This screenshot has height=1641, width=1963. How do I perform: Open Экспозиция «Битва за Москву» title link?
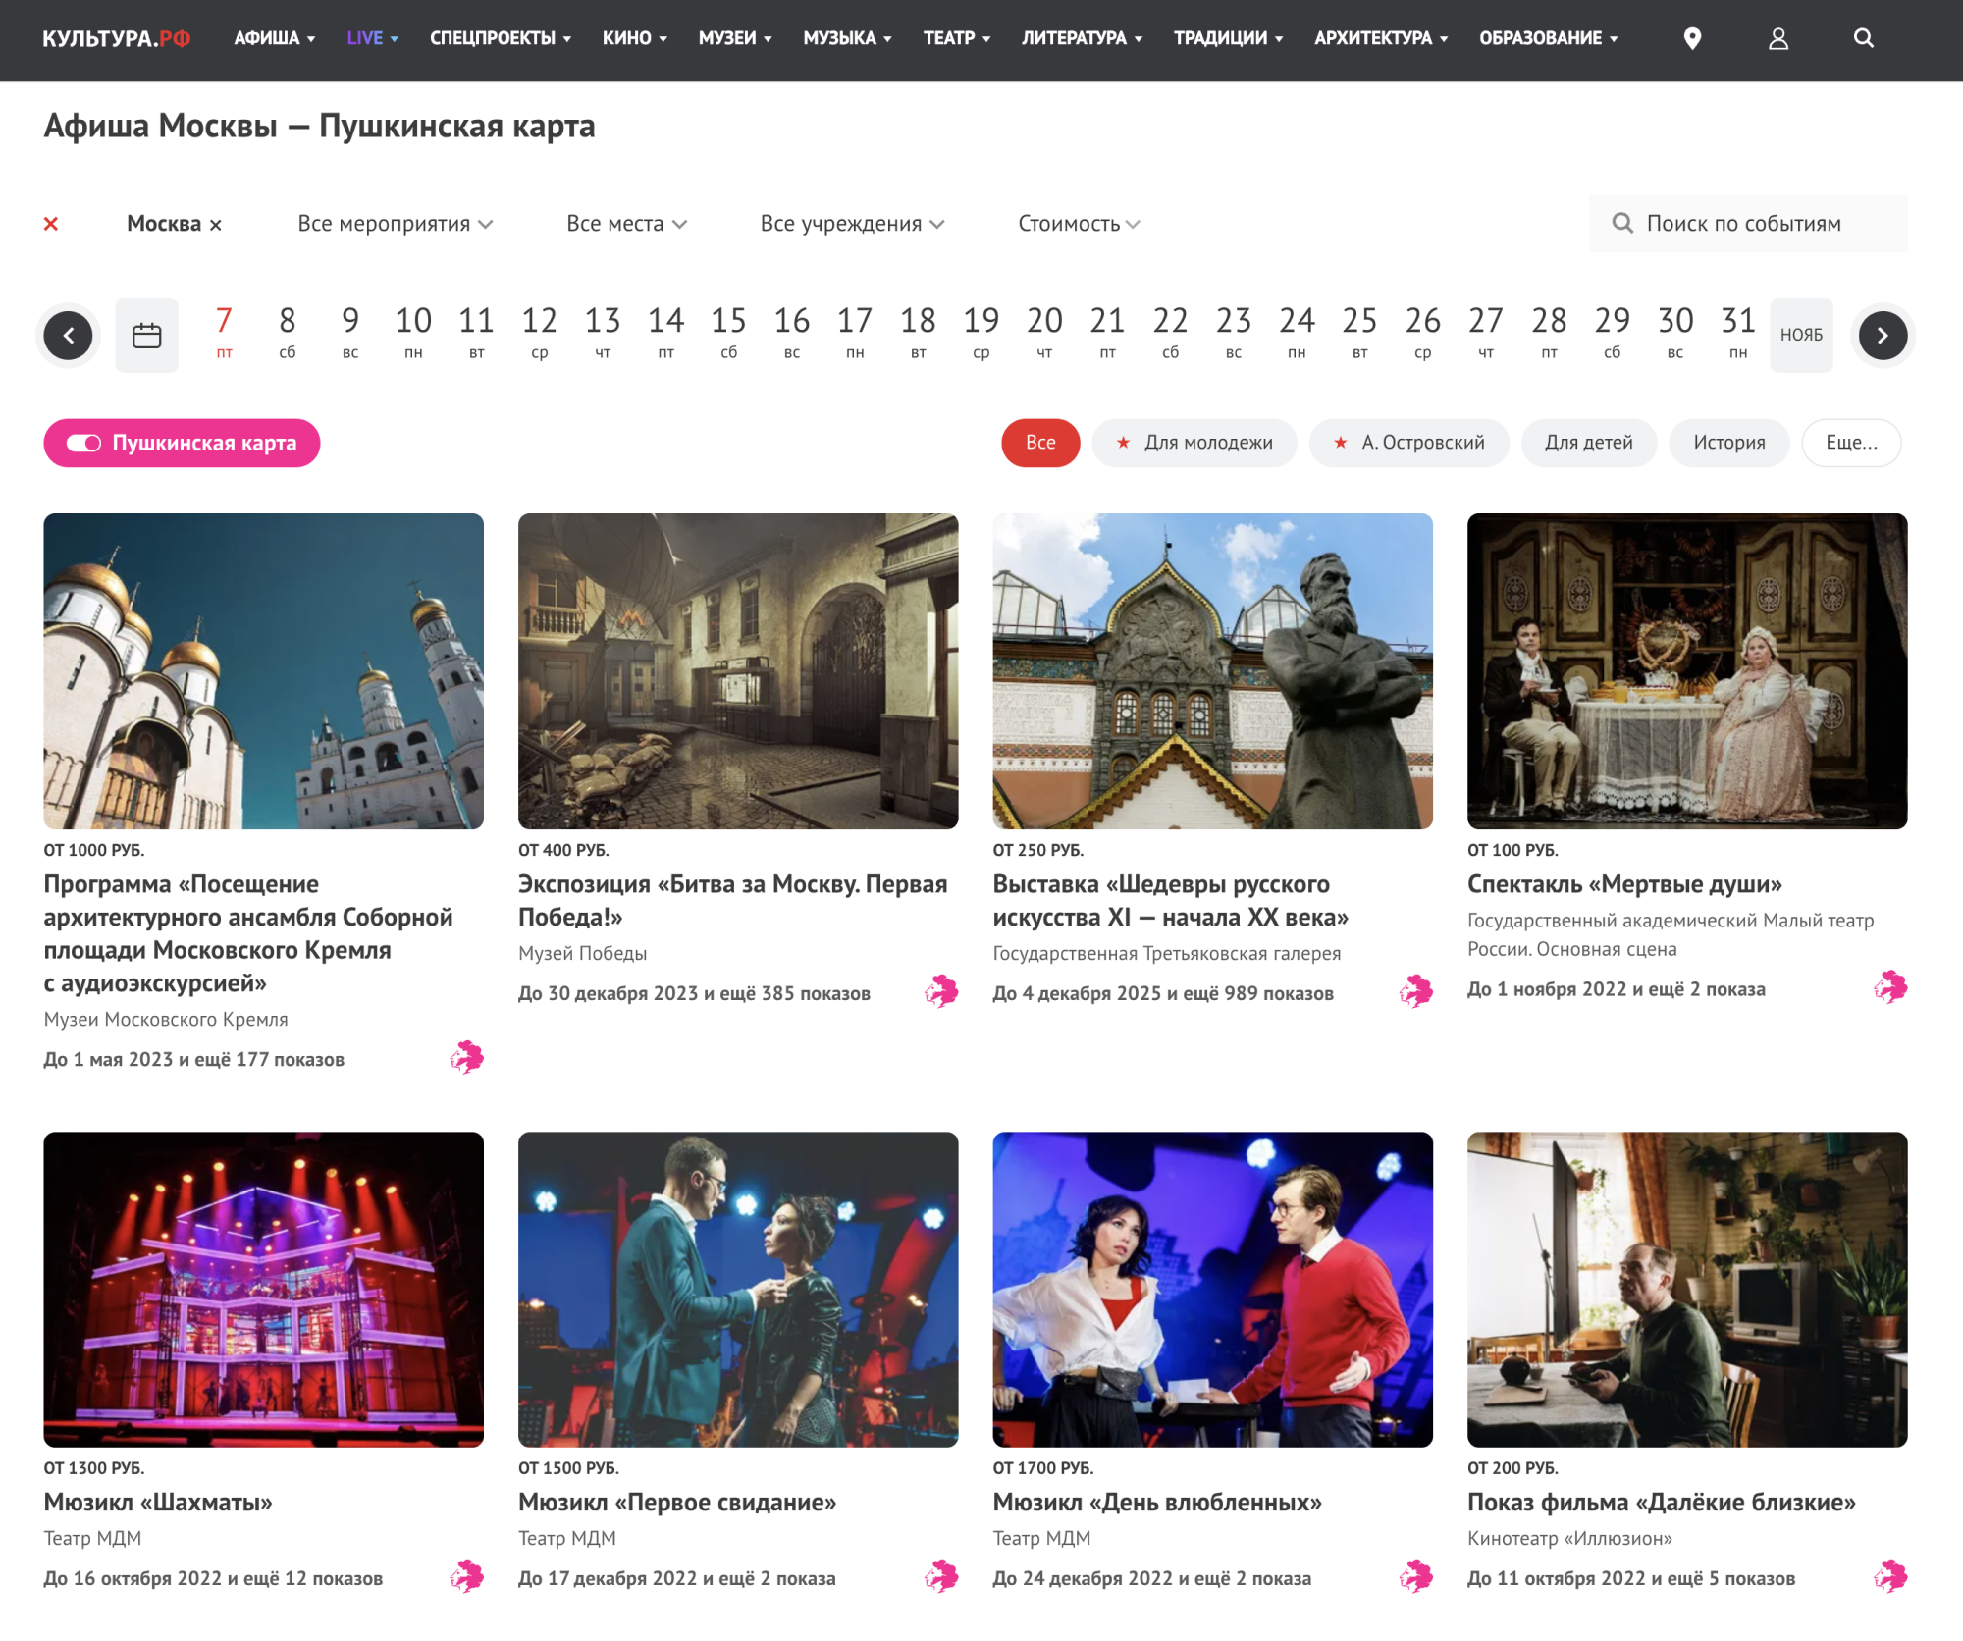point(733,900)
